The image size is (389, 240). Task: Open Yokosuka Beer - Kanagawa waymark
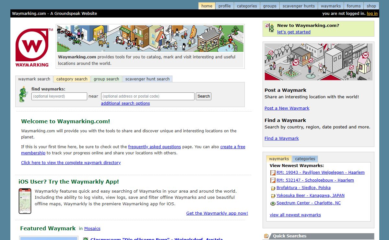click(x=311, y=196)
